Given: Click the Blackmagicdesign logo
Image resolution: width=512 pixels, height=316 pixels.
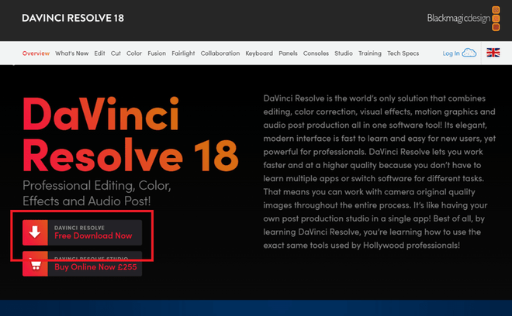Looking at the screenshot, I should coord(463,19).
